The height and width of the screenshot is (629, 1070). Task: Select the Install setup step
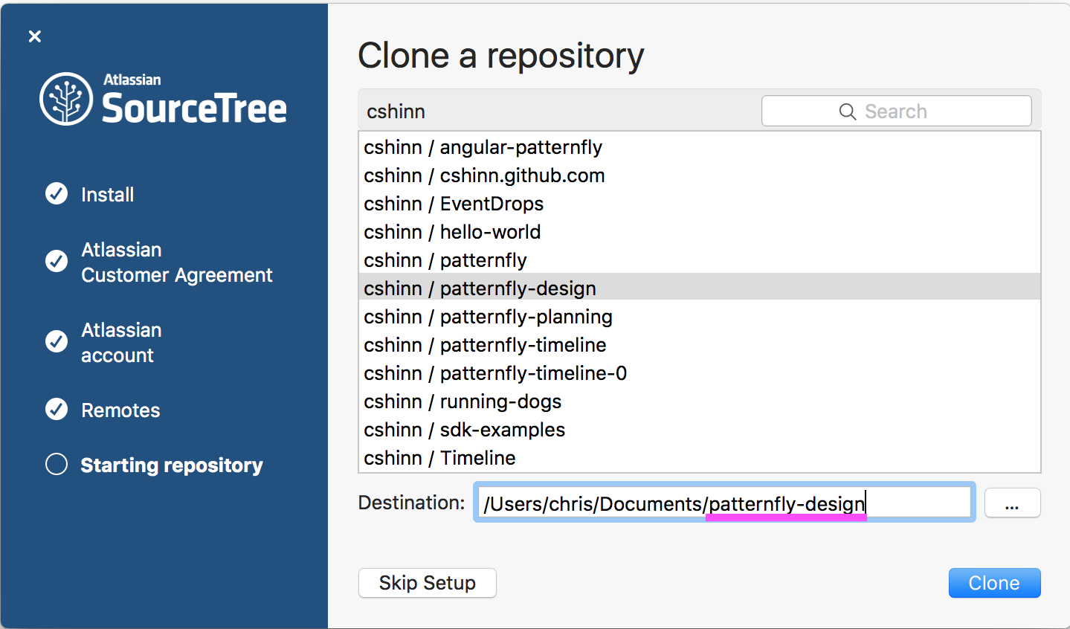tap(106, 194)
